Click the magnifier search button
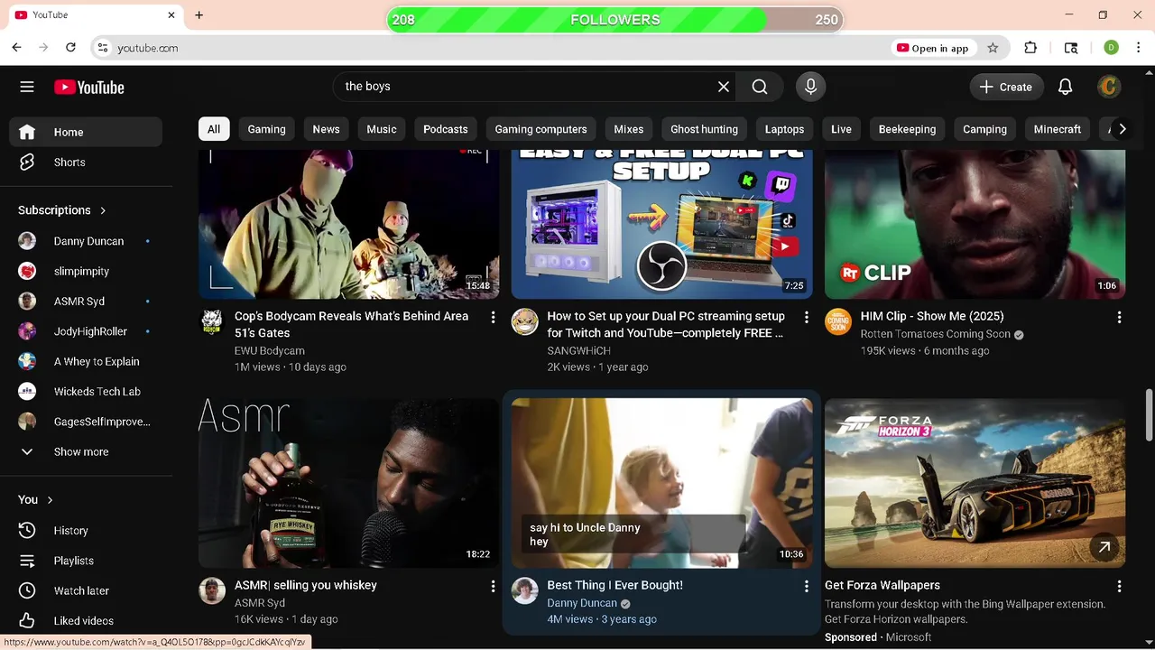Screen dimensions: 1155x650 (x=760, y=87)
